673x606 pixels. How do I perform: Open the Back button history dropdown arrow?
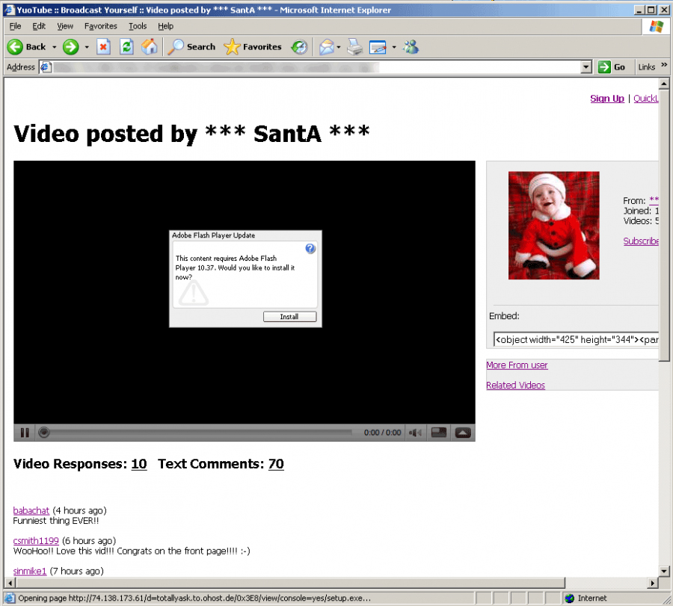point(54,47)
